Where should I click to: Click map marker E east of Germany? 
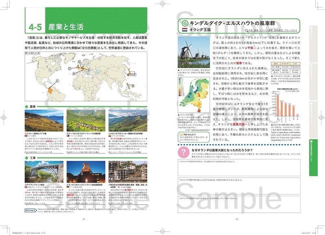89,70
